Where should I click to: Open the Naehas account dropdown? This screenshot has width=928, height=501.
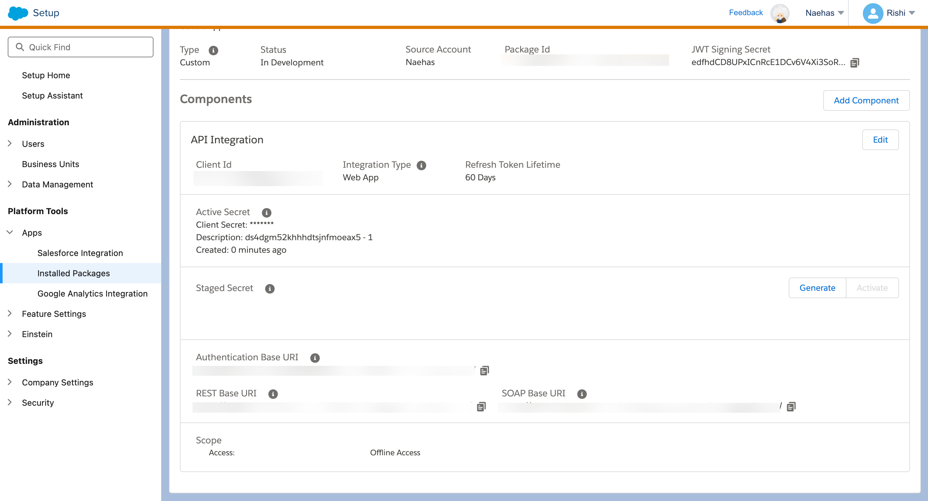click(x=824, y=13)
